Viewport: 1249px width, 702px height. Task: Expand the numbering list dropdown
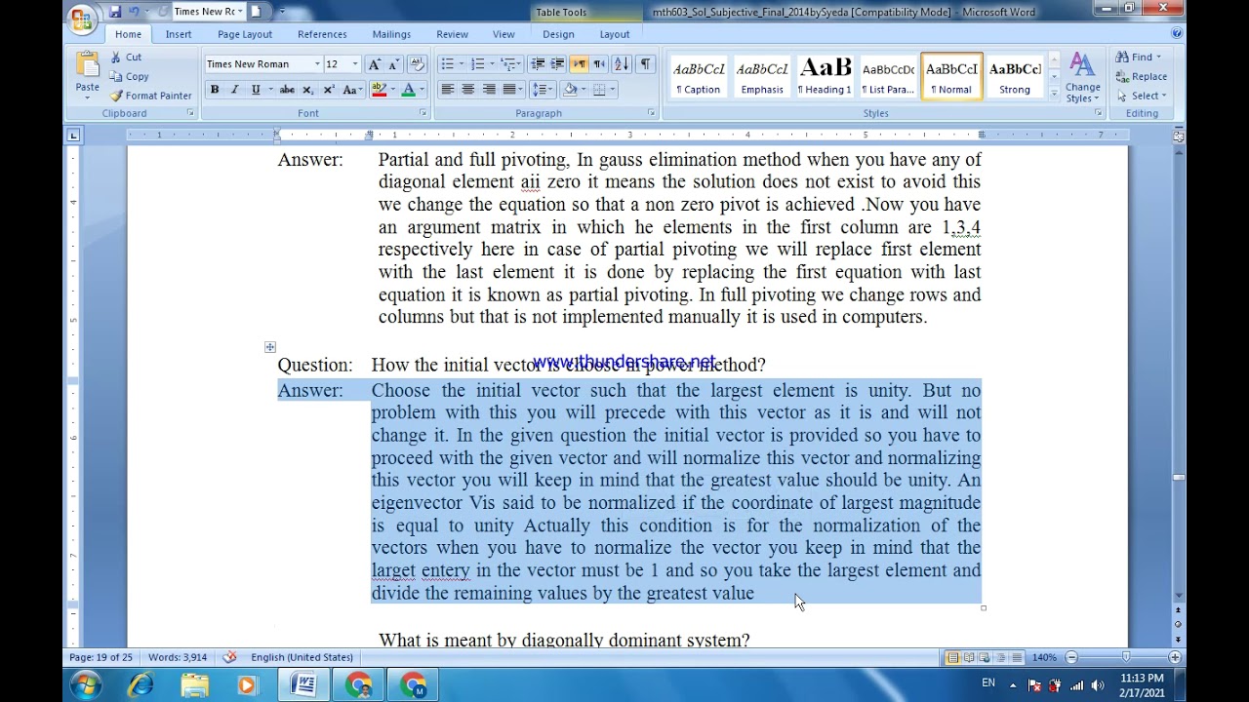pyautogui.click(x=491, y=64)
